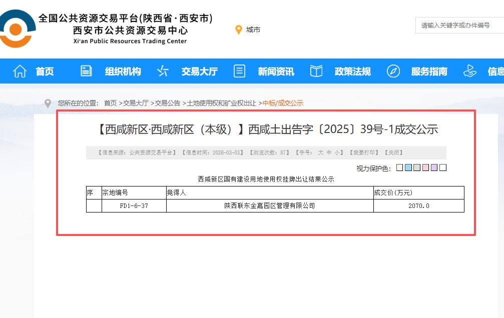Screen dimensions: 504x318
Task: Click the document icon next to 组织机构
Action: tap(86, 71)
